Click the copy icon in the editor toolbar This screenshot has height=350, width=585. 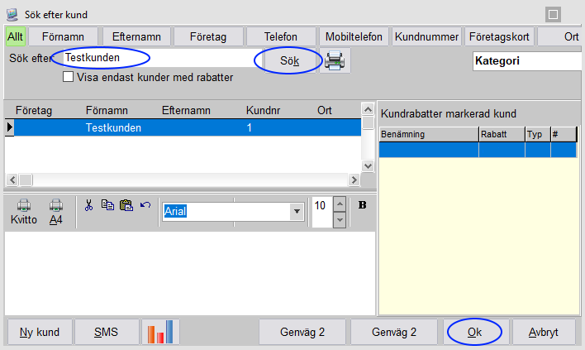(x=107, y=205)
